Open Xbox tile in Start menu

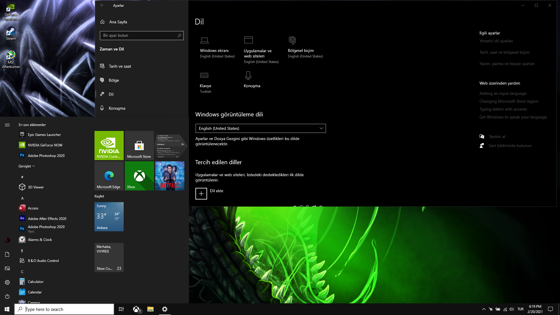[x=139, y=176]
